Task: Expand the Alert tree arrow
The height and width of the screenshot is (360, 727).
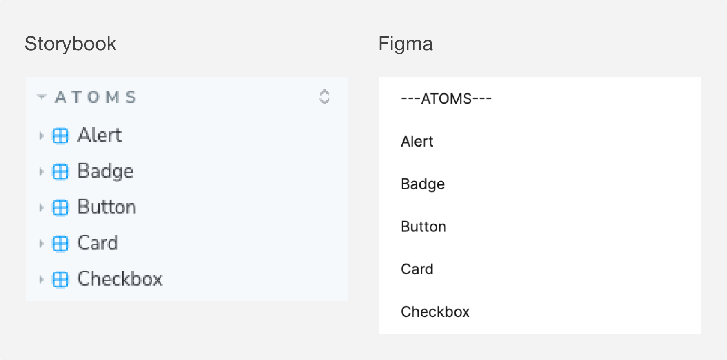Action: point(41,136)
